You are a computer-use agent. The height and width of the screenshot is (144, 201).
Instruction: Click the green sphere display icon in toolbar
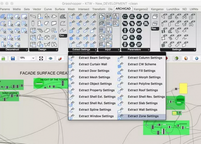click(176, 58)
